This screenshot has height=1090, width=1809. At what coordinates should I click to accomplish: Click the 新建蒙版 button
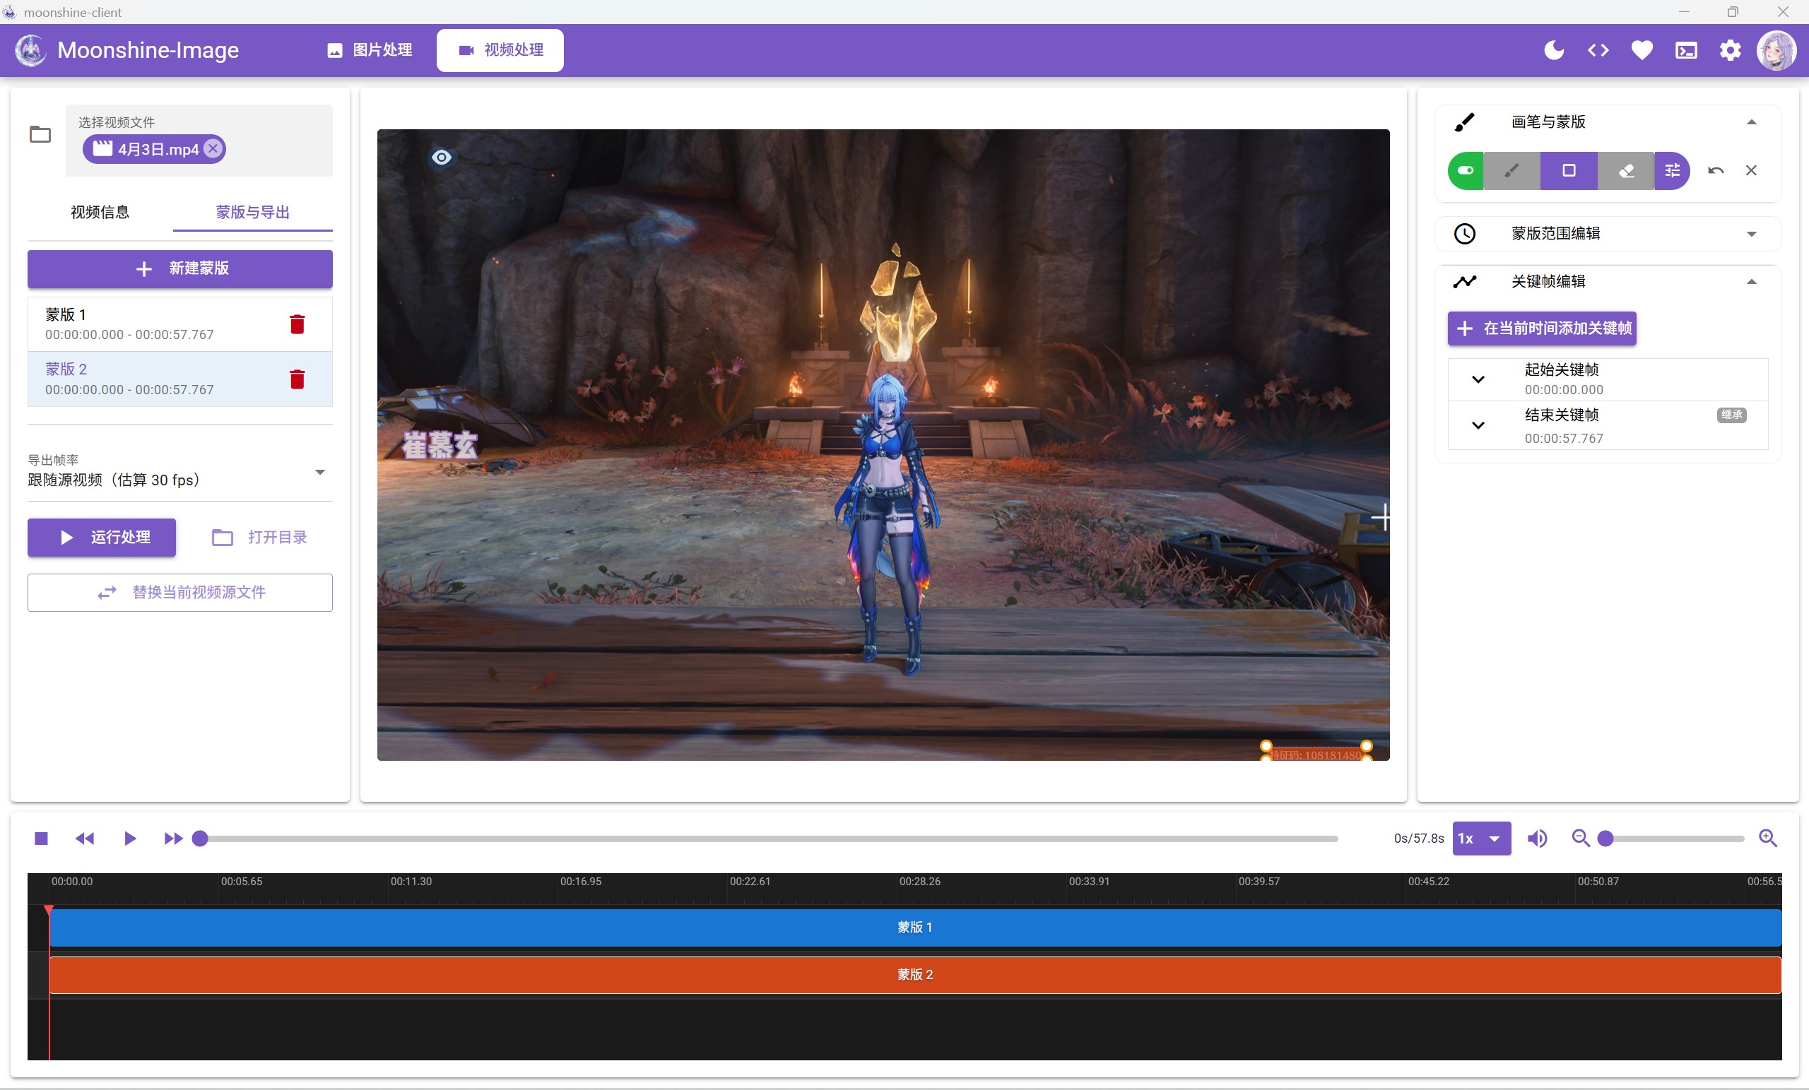[180, 268]
